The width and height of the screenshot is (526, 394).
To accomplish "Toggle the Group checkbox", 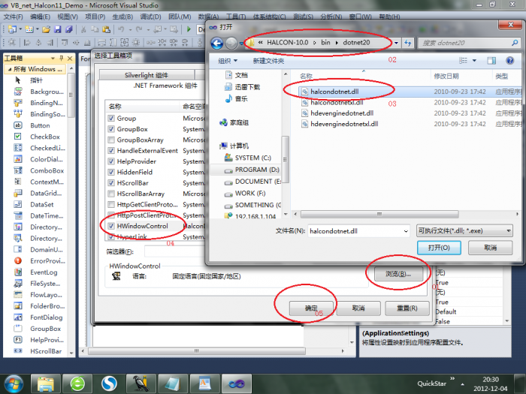I will pyautogui.click(x=111, y=119).
